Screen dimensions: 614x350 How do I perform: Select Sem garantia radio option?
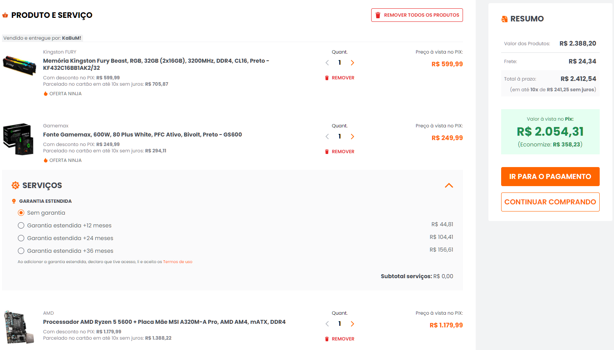pyautogui.click(x=21, y=213)
